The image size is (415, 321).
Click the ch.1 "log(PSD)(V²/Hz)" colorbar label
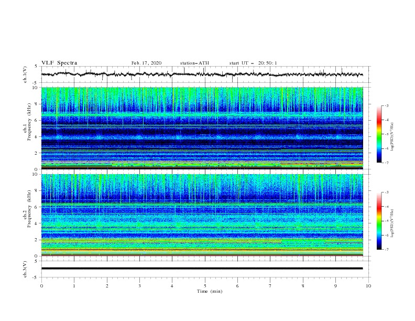[392, 137]
